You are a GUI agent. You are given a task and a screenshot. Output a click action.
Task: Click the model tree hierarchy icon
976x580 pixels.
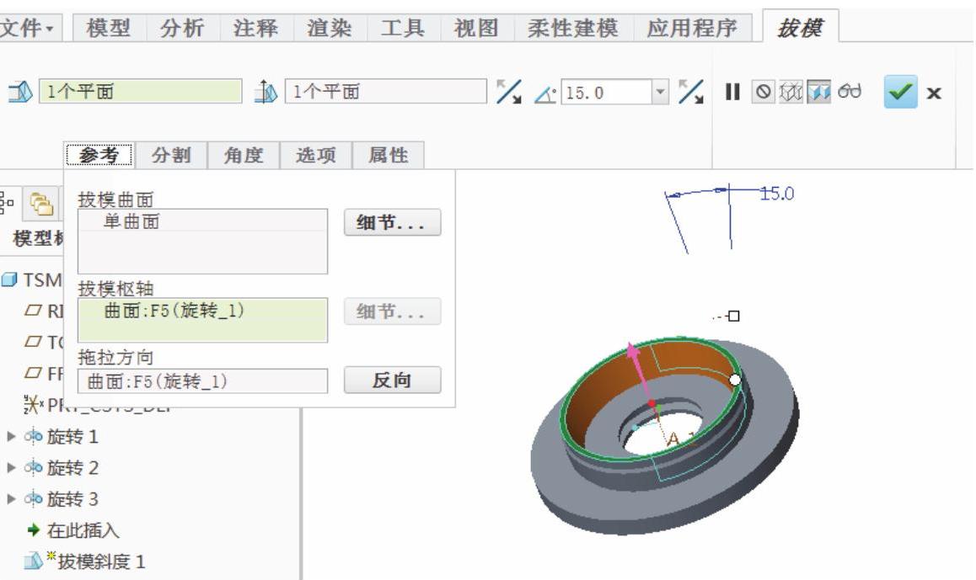pos(6,203)
